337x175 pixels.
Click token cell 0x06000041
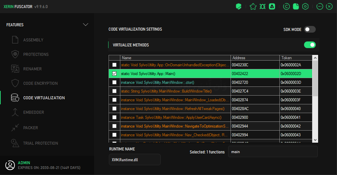(296, 117)
